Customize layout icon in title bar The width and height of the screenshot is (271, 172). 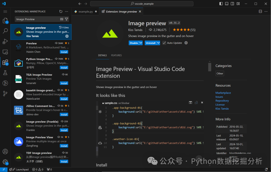(238, 4)
